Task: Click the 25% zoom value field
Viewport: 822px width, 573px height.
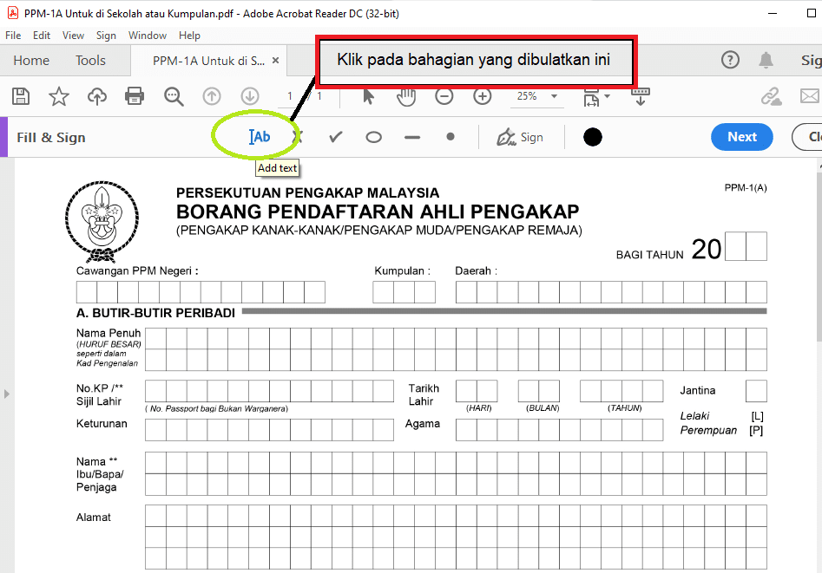Action: pyautogui.click(x=528, y=96)
